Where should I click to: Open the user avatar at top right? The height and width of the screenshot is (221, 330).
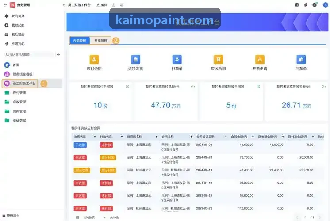tap(326, 4)
